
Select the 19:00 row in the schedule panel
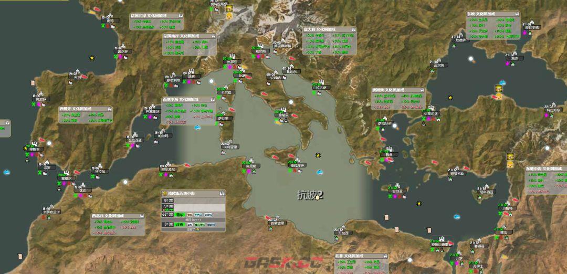point(193,207)
